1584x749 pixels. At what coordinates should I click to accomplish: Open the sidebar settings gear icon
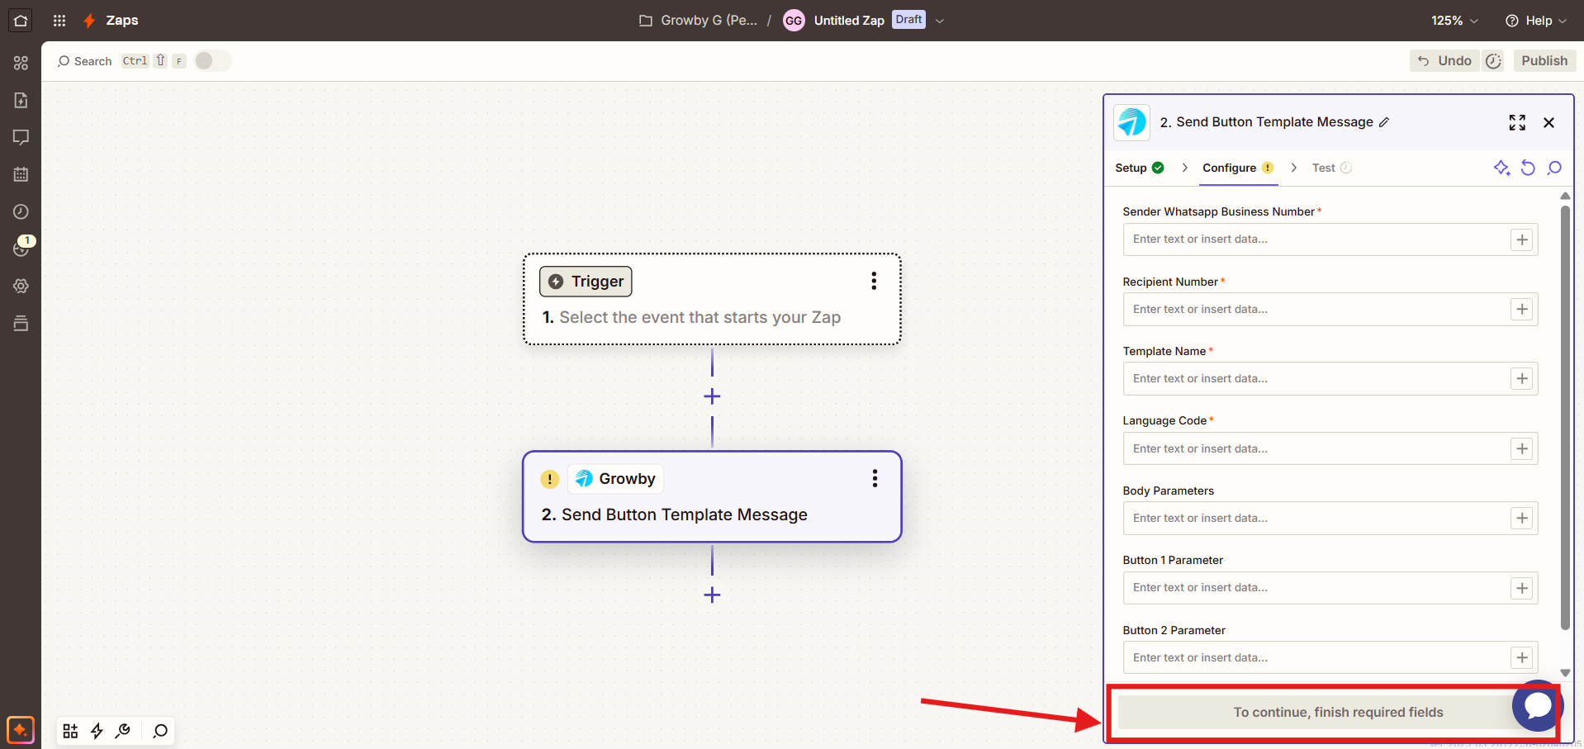21,286
